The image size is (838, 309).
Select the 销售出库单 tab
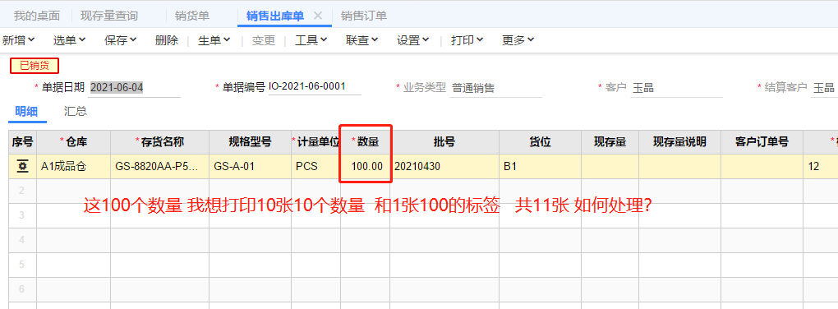(x=274, y=16)
